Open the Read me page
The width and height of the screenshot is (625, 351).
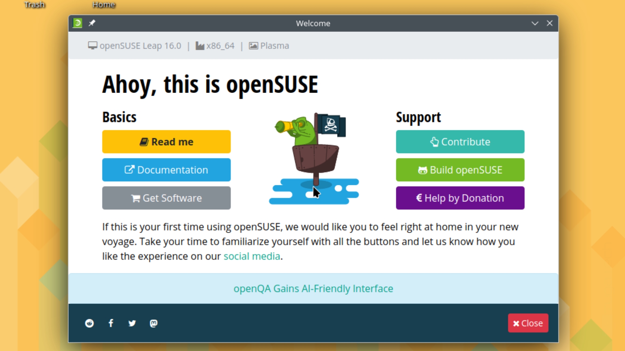point(166,142)
